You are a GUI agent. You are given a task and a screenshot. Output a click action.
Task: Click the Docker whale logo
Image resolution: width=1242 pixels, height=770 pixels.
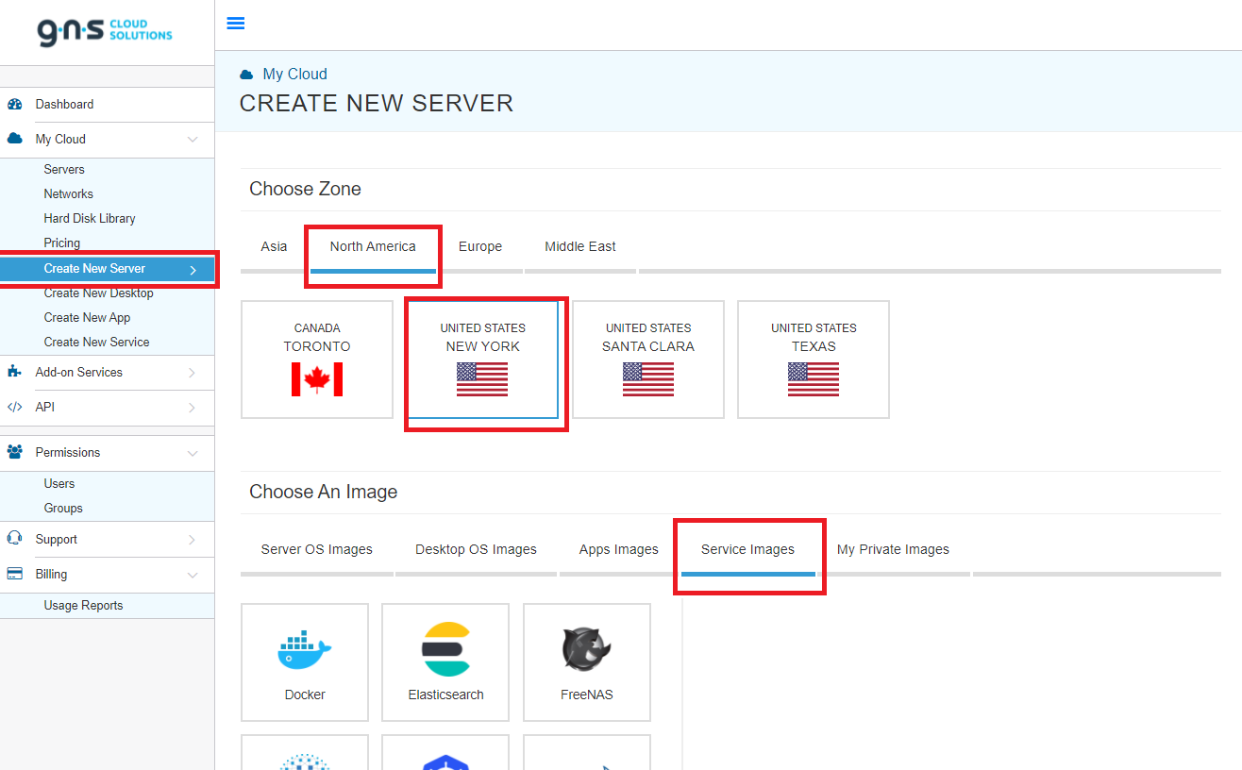[x=305, y=650]
